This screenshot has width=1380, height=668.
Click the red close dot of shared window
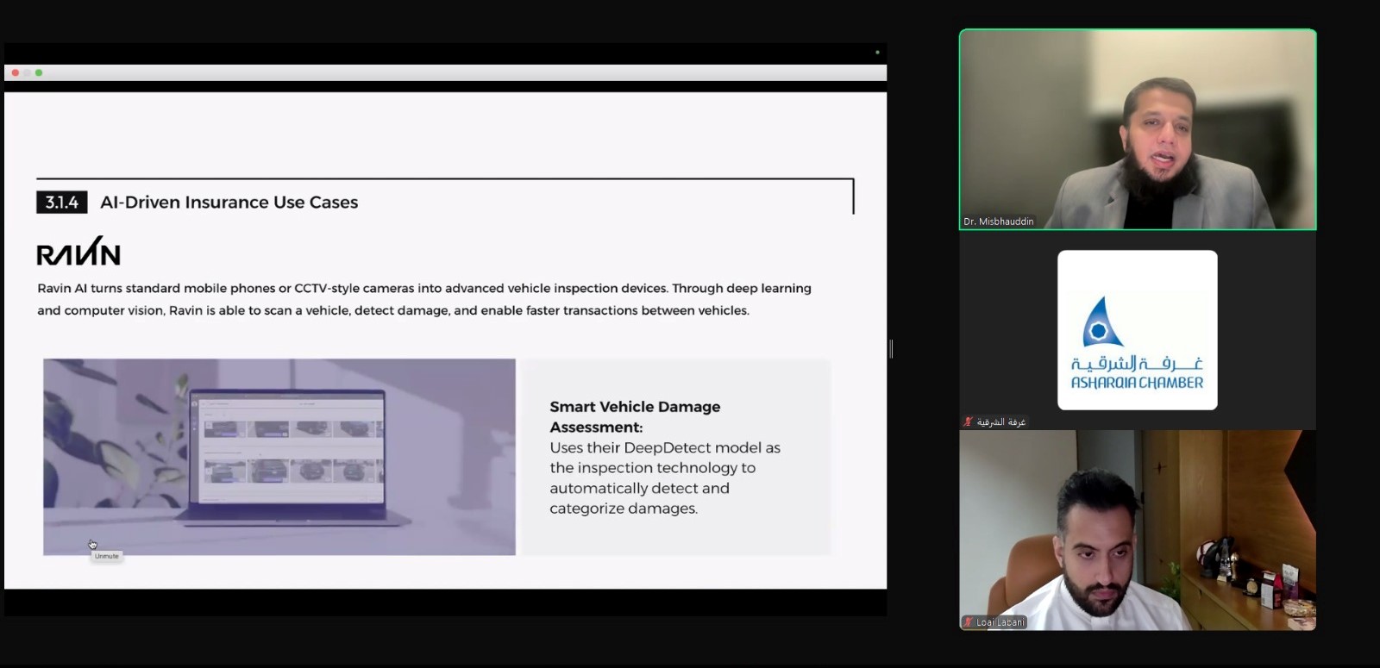pos(15,72)
